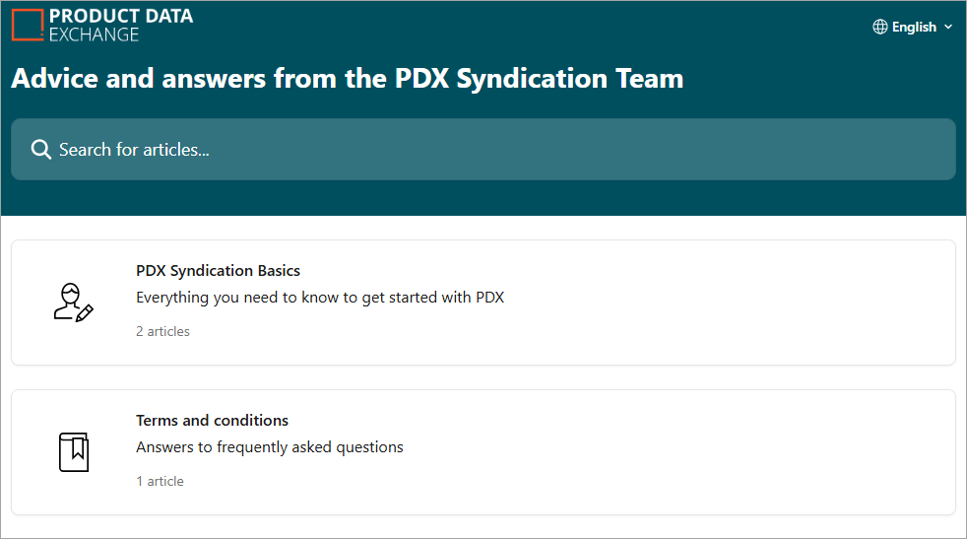Click the Product Data Exchange logo text

coord(120,17)
